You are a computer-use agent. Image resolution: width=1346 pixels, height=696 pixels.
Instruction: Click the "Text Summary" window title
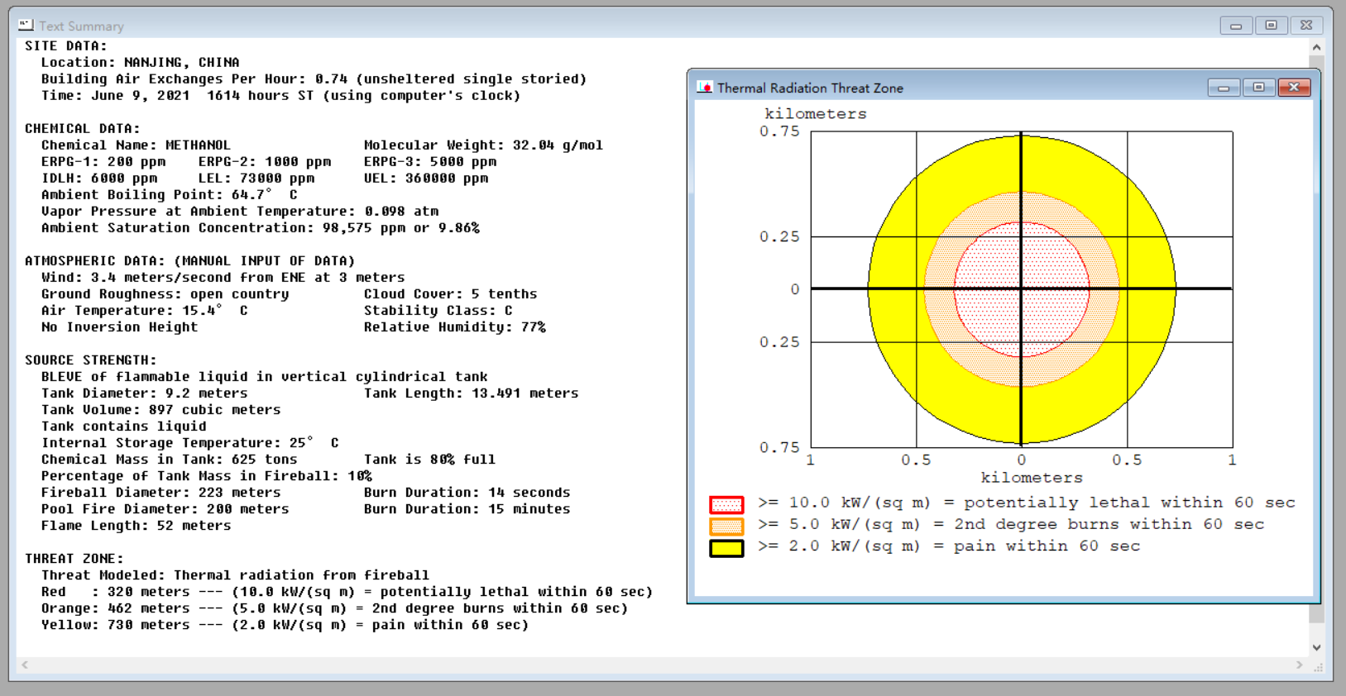click(81, 26)
